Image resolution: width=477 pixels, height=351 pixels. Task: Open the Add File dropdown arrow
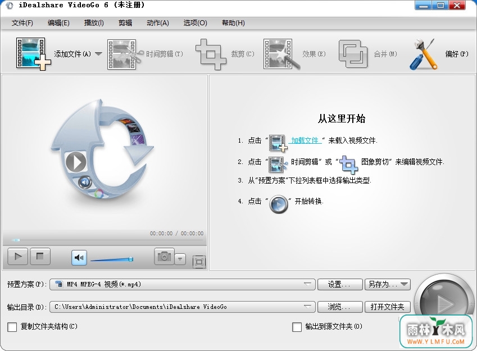coord(98,54)
